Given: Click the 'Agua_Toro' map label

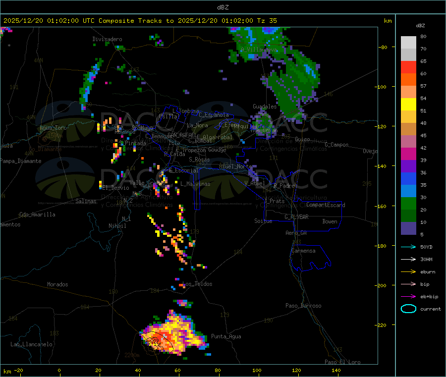Looking at the screenshot, I should click(x=53, y=128).
